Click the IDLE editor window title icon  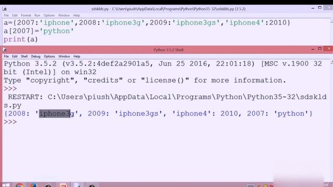[x=5, y=9]
